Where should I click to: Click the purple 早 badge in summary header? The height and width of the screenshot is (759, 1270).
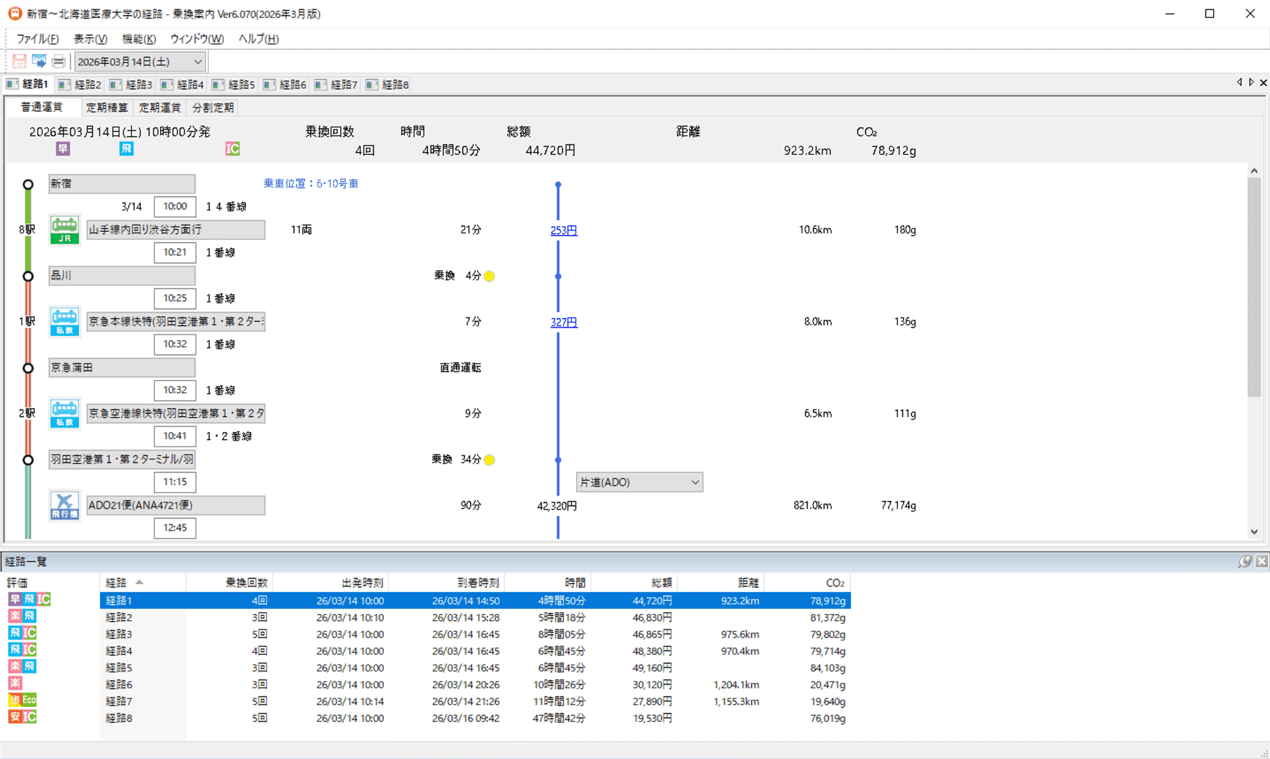63,149
